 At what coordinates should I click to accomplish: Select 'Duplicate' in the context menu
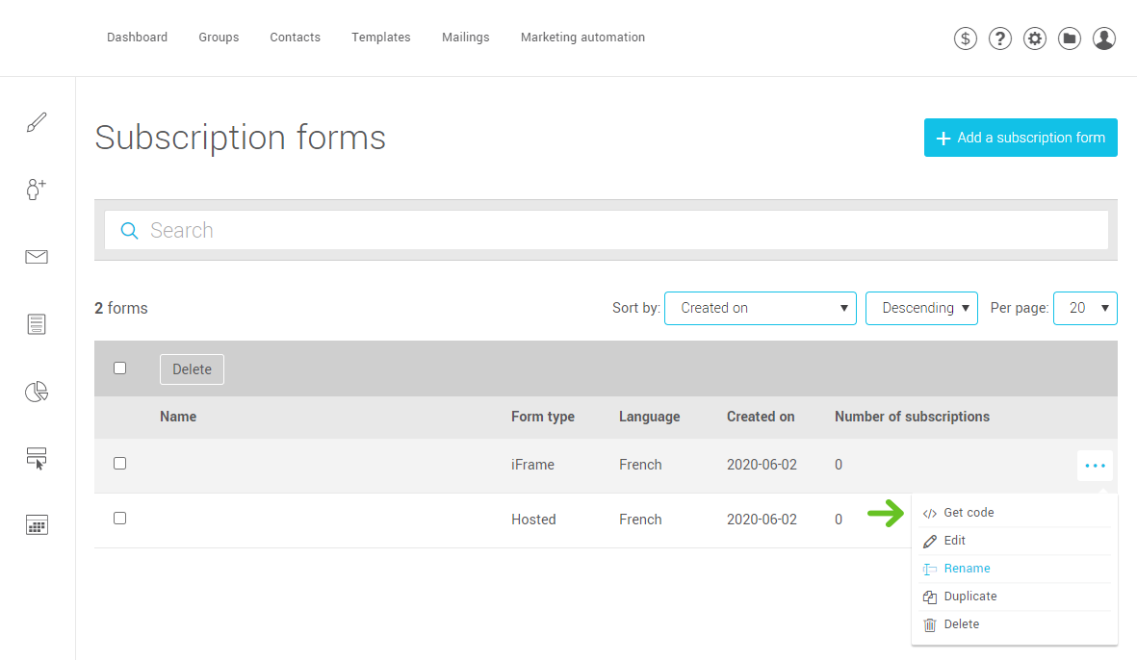click(969, 597)
